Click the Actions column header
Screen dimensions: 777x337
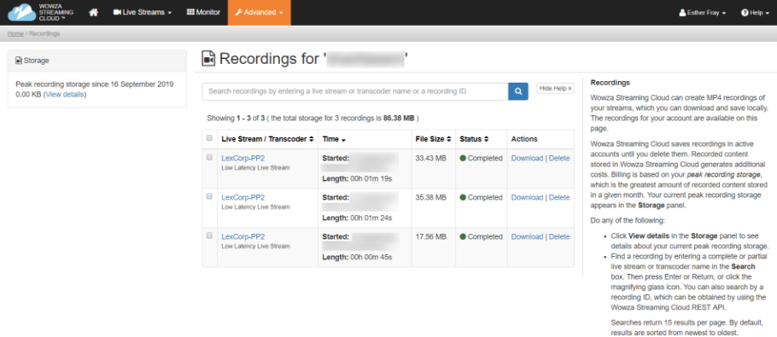[524, 139]
